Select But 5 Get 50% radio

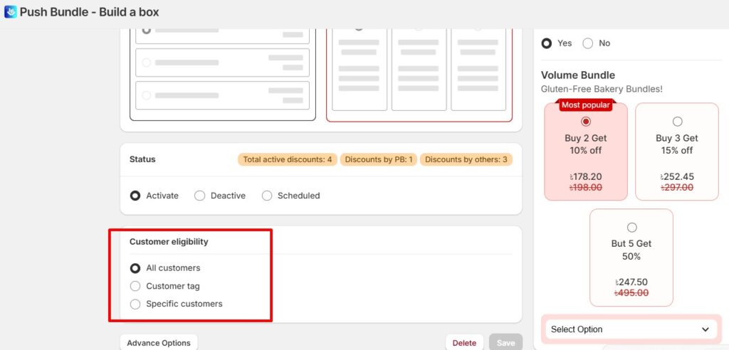click(x=632, y=228)
